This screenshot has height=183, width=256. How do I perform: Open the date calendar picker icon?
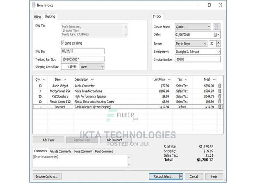coord(216,35)
